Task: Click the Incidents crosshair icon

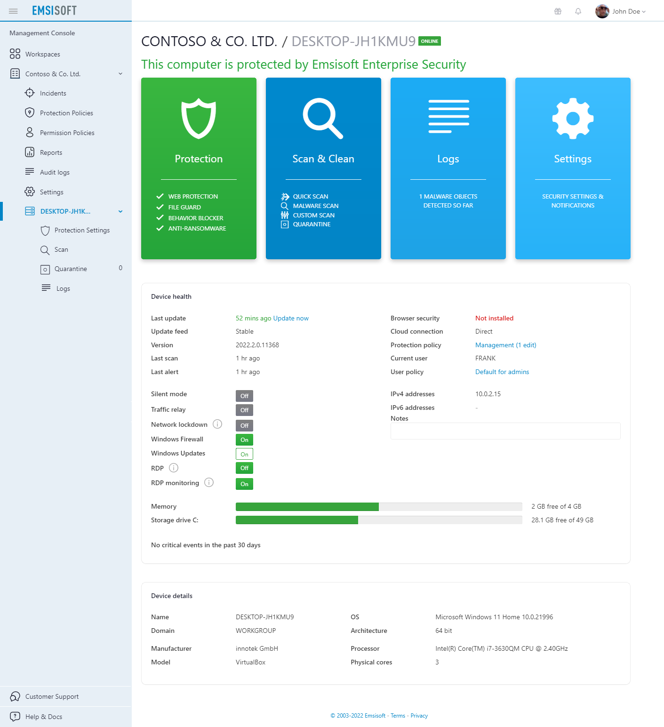Action: click(x=30, y=93)
